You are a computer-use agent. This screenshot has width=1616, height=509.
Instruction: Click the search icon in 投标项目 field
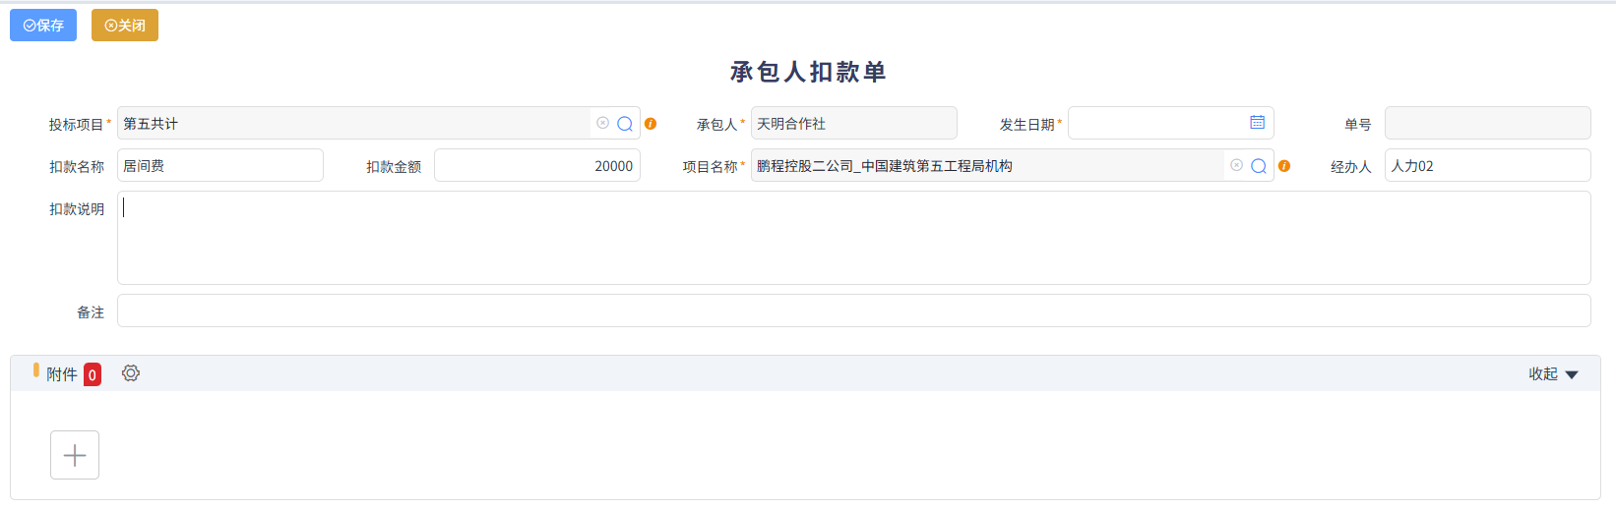[625, 124]
